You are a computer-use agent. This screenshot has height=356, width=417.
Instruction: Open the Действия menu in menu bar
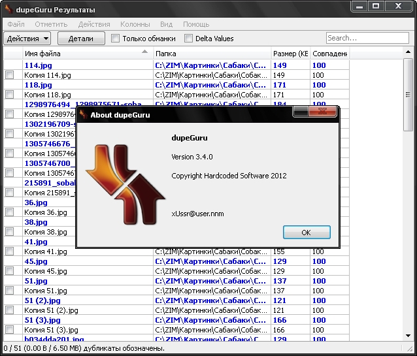click(94, 24)
